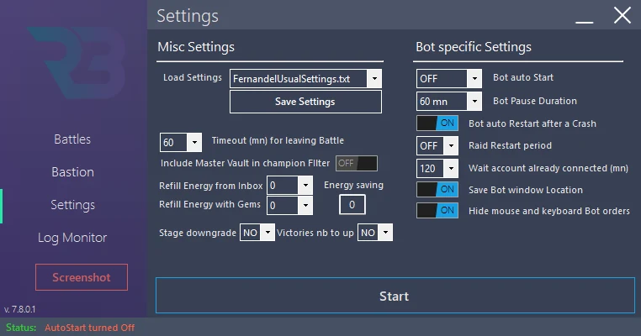Click the Misc Settings heading
Viewport: 641px width, 336px height.
click(196, 47)
